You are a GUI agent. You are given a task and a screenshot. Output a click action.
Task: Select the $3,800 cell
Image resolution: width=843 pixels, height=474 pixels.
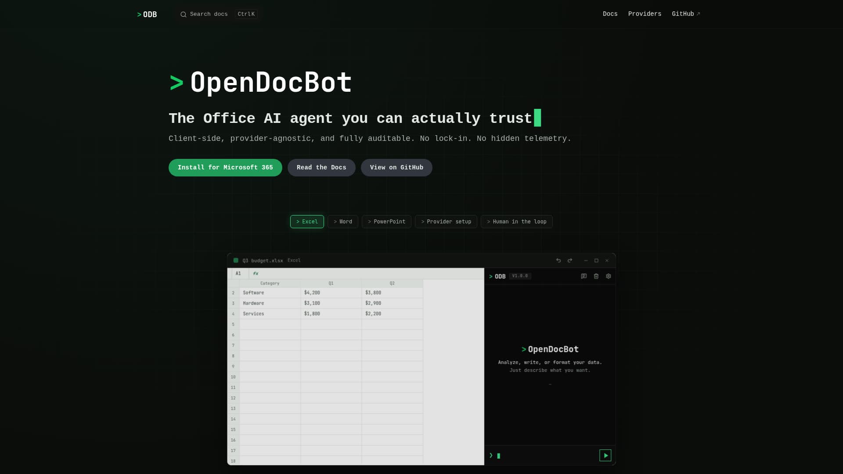[x=392, y=293]
